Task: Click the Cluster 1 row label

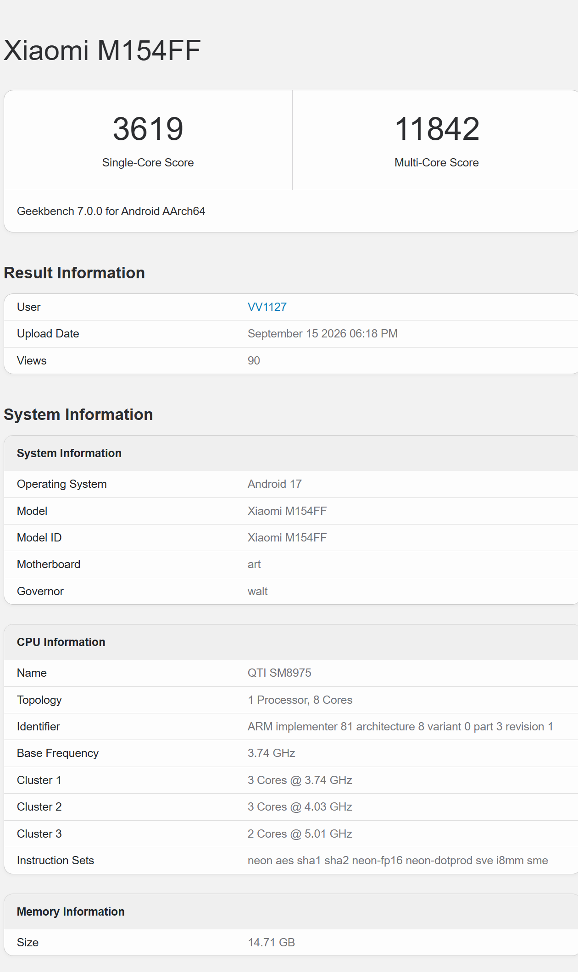Action: tap(39, 780)
